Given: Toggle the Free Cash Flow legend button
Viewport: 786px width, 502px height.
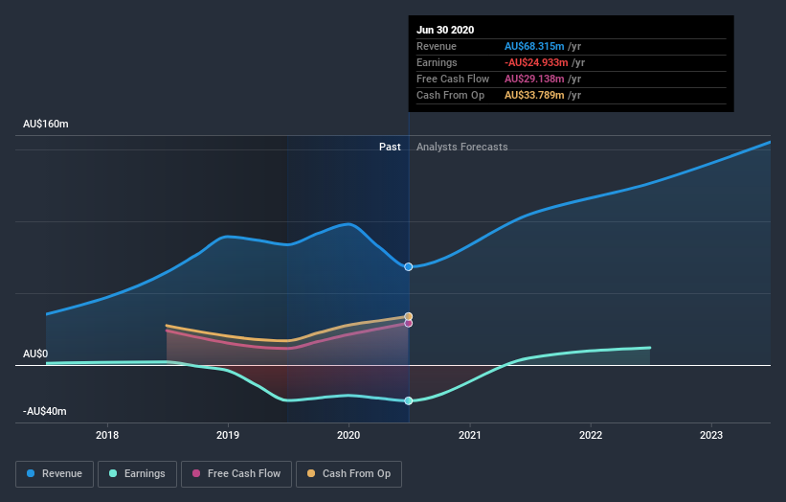Looking at the screenshot, I should (236, 474).
